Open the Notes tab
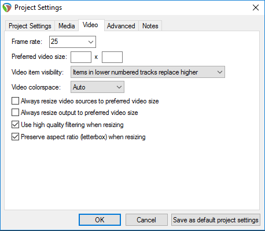 coord(150,26)
